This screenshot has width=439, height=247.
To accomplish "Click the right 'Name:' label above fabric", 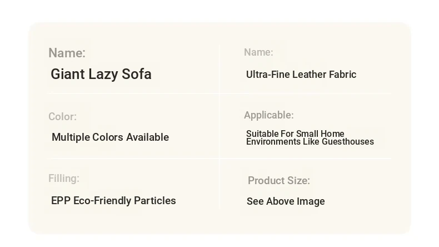I will [258, 52].
